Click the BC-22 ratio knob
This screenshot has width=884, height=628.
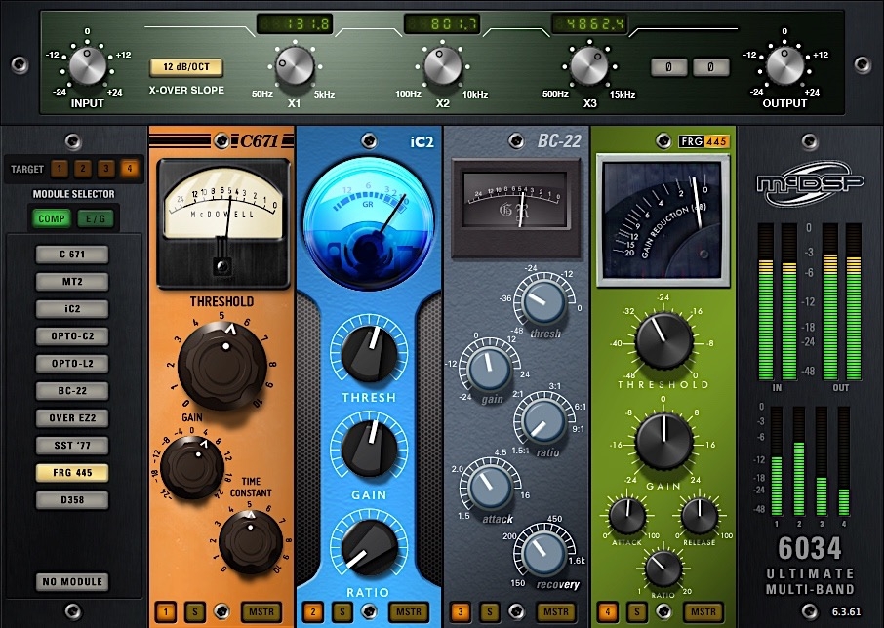[543, 420]
